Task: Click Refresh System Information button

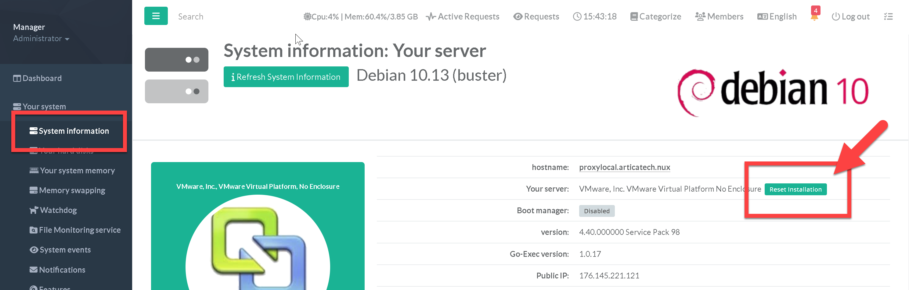Action: click(x=286, y=77)
